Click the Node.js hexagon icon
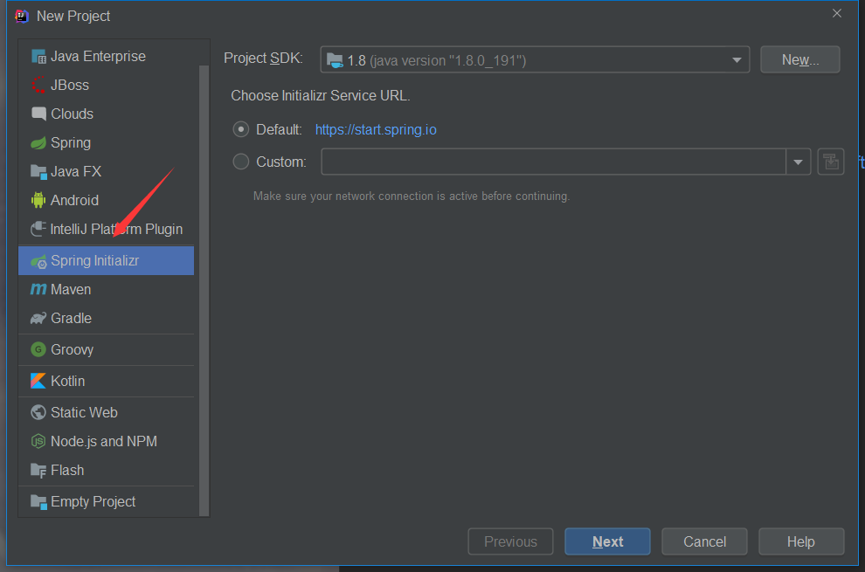865x572 pixels. pos(38,441)
